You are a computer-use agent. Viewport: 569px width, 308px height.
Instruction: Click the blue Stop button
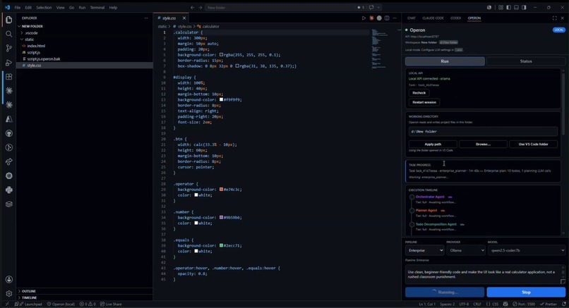526,292
